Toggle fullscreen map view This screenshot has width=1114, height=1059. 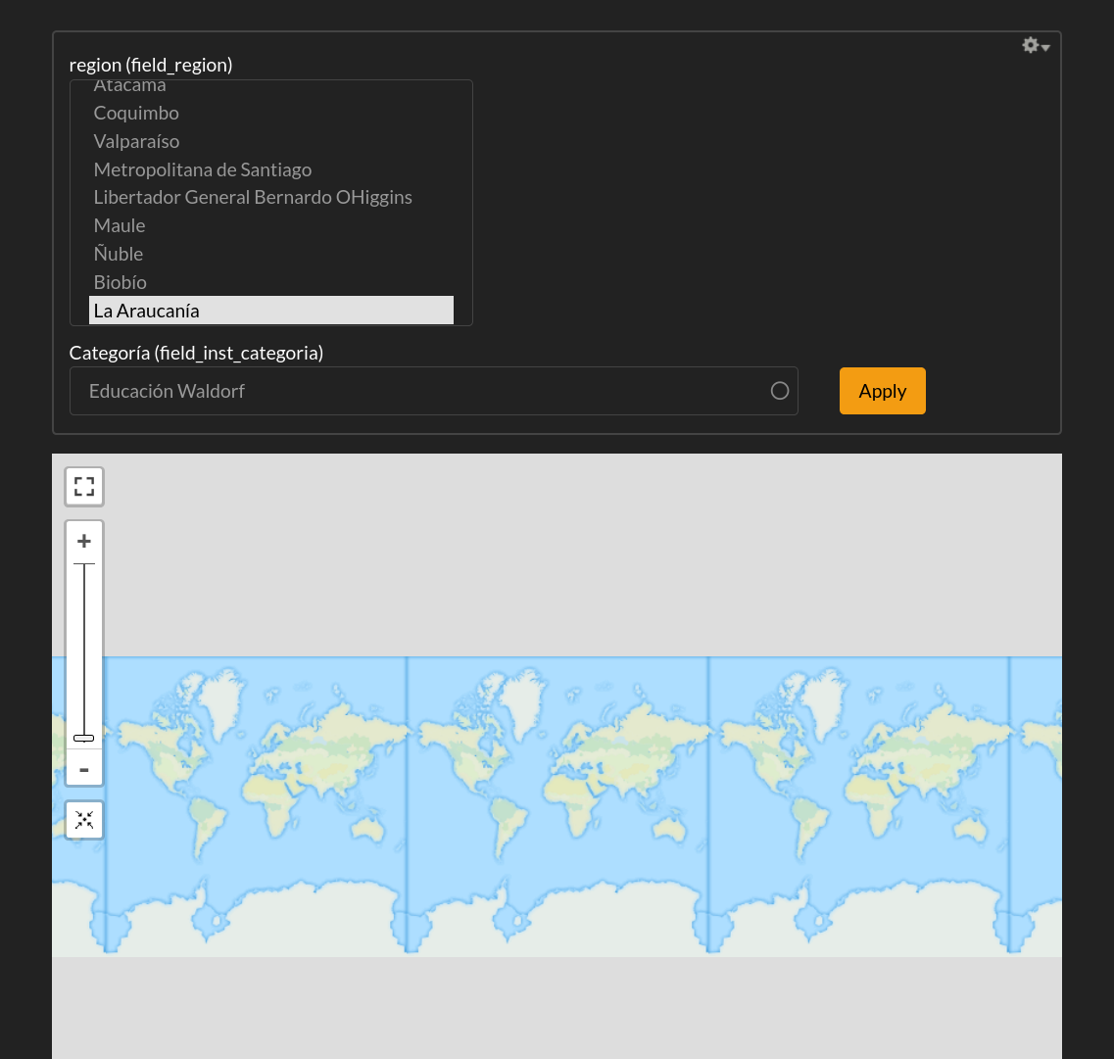[84, 487]
